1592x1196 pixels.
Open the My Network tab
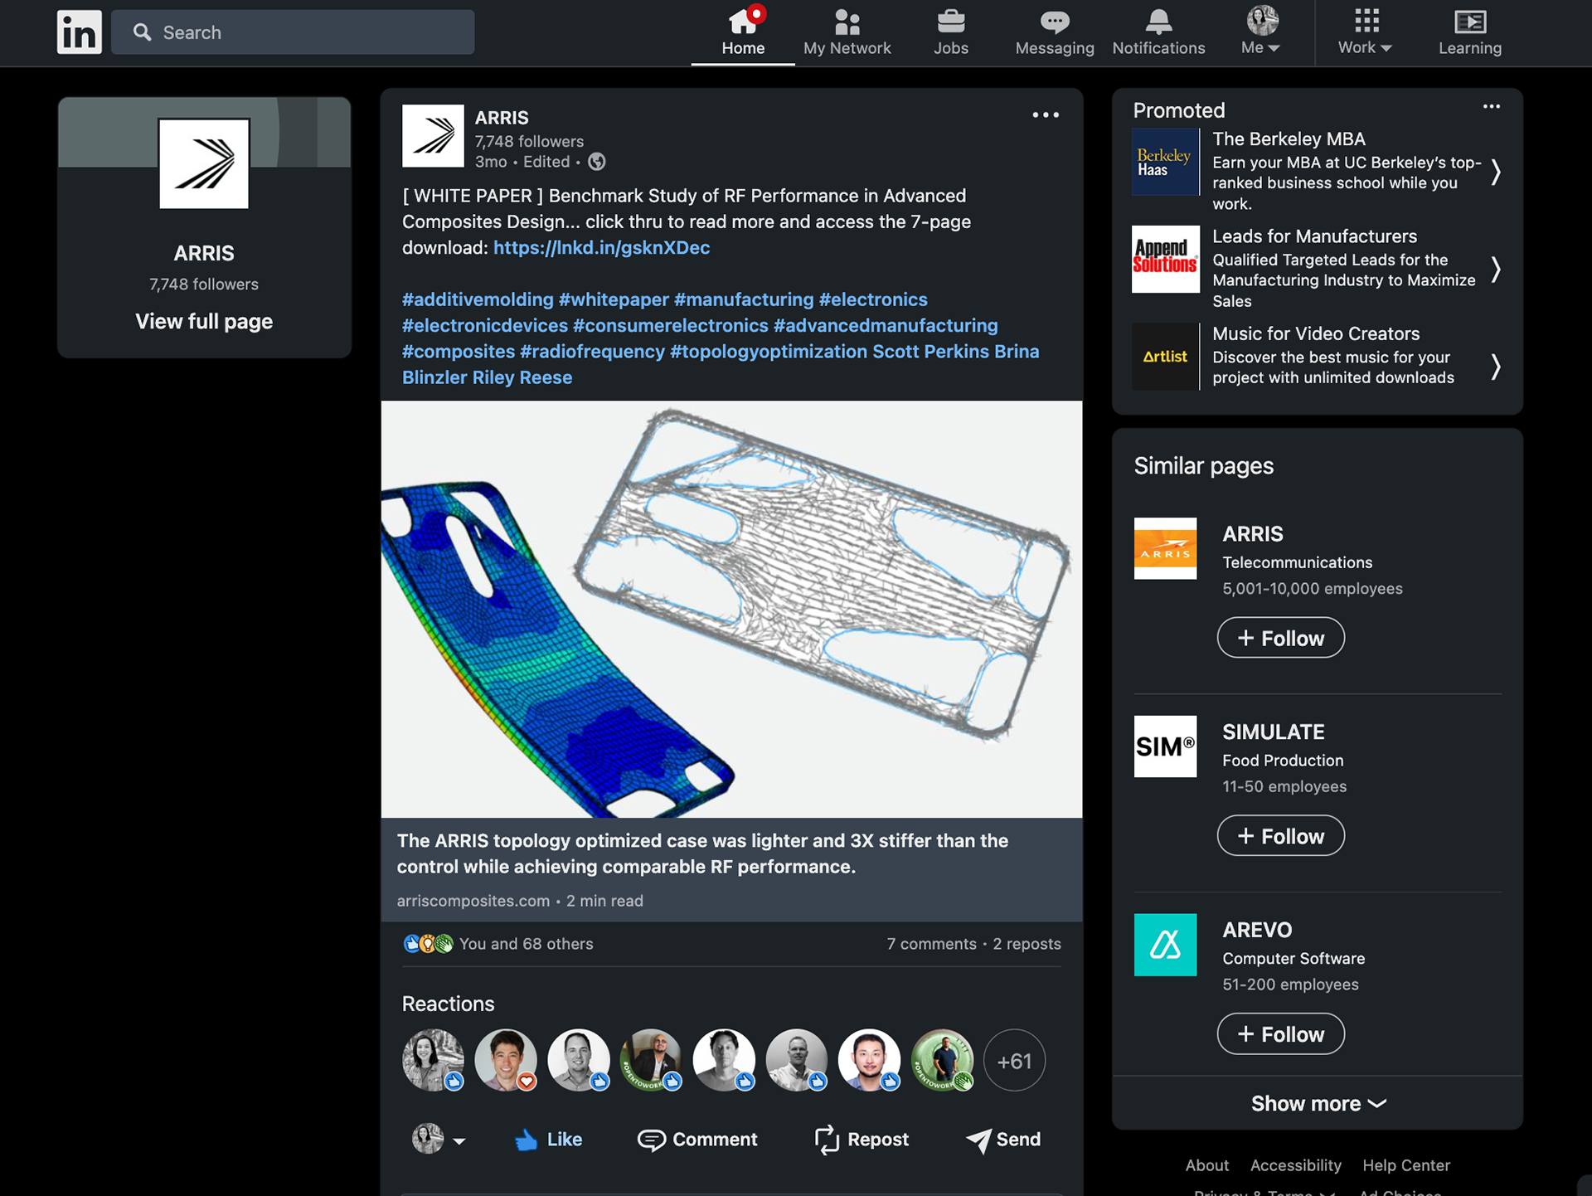point(847,32)
